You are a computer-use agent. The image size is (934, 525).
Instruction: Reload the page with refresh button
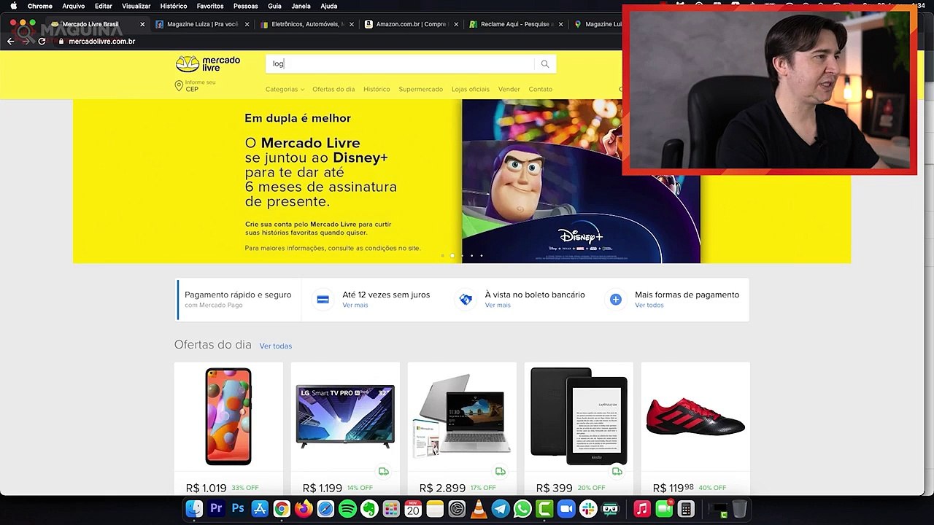[x=42, y=42]
